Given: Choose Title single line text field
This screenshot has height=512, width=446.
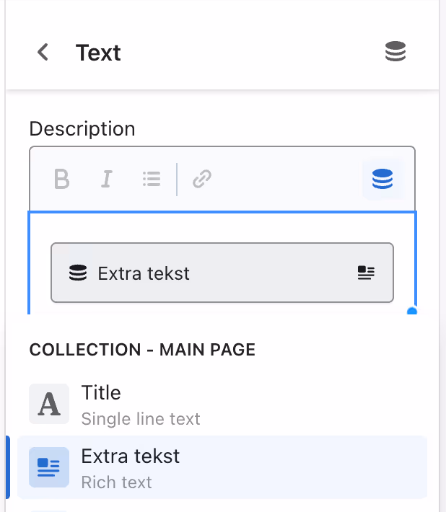Looking at the screenshot, I should (222, 405).
